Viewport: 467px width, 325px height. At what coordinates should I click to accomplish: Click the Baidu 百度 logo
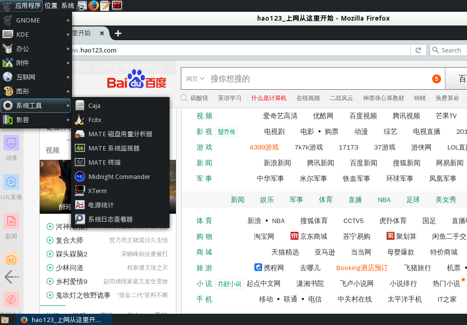[x=137, y=79]
